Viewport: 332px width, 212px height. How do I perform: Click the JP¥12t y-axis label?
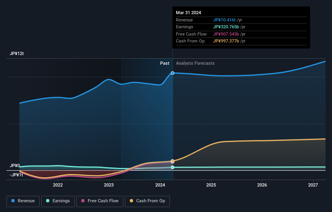click(17, 53)
